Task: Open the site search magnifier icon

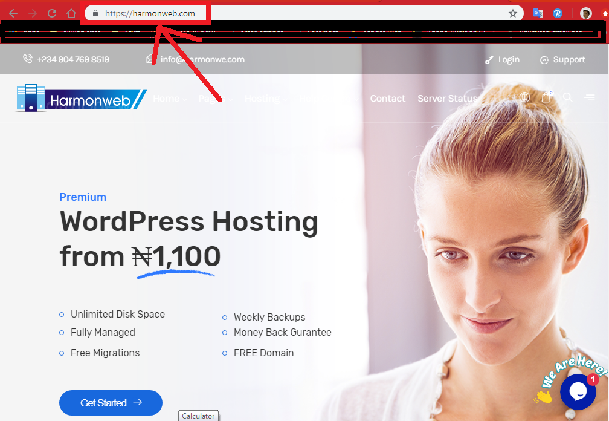Action: pos(567,97)
